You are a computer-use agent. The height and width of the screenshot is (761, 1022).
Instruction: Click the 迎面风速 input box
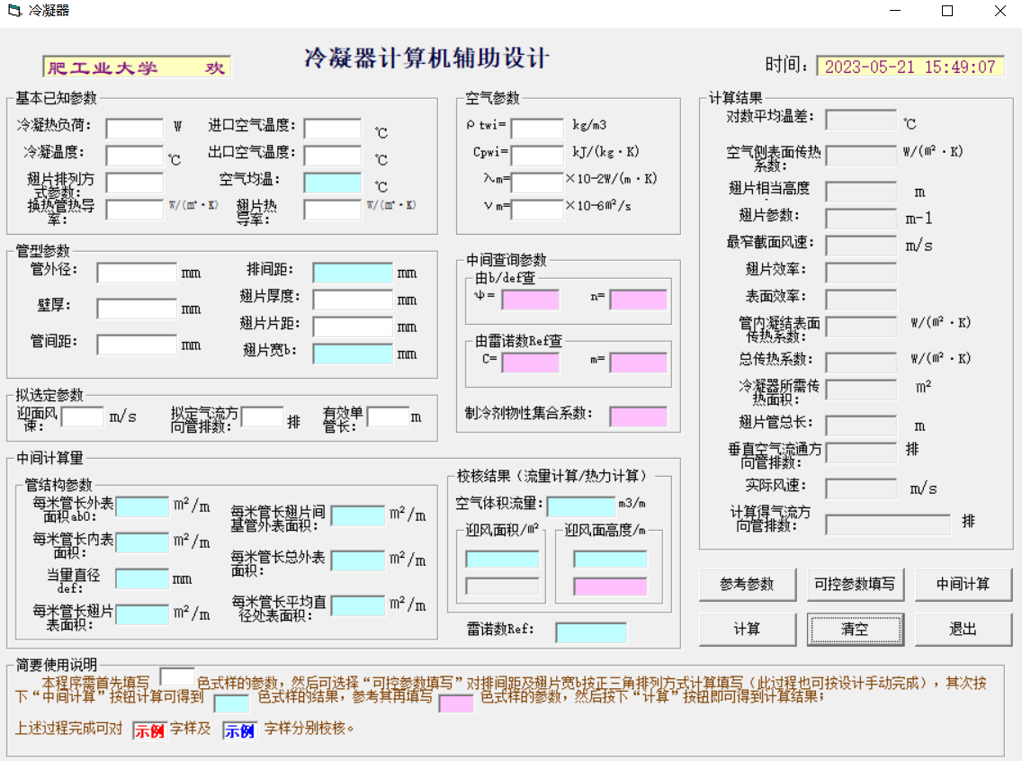click(x=83, y=416)
